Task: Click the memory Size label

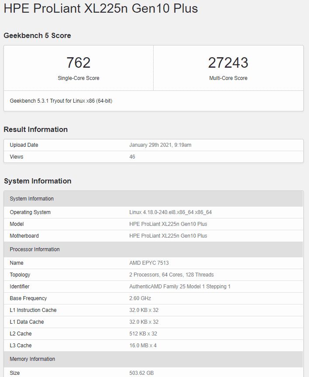Action: tap(15, 373)
